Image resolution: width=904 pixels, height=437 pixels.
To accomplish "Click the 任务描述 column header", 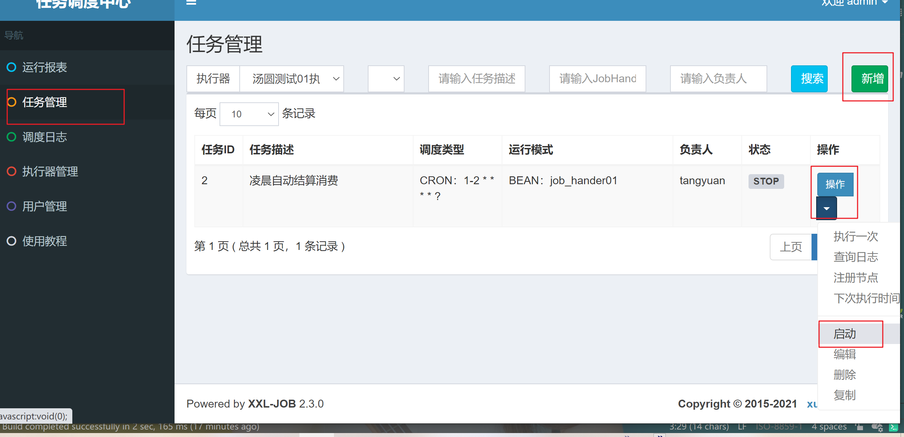I will pyautogui.click(x=327, y=150).
